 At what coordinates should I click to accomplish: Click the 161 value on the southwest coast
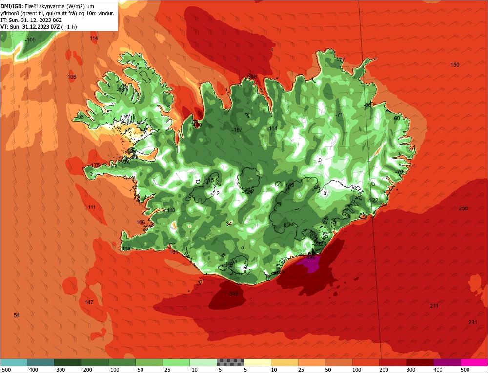[x=174, y=252]
